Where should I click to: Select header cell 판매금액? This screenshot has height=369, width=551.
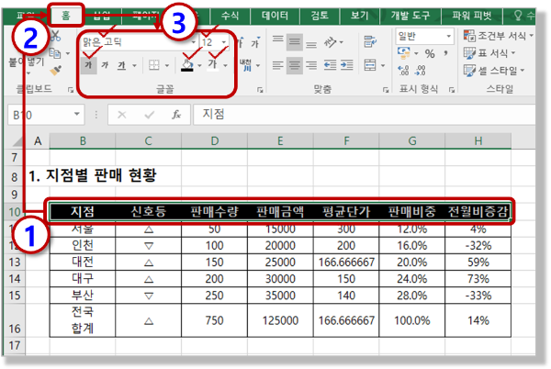(x=280, y=212)
